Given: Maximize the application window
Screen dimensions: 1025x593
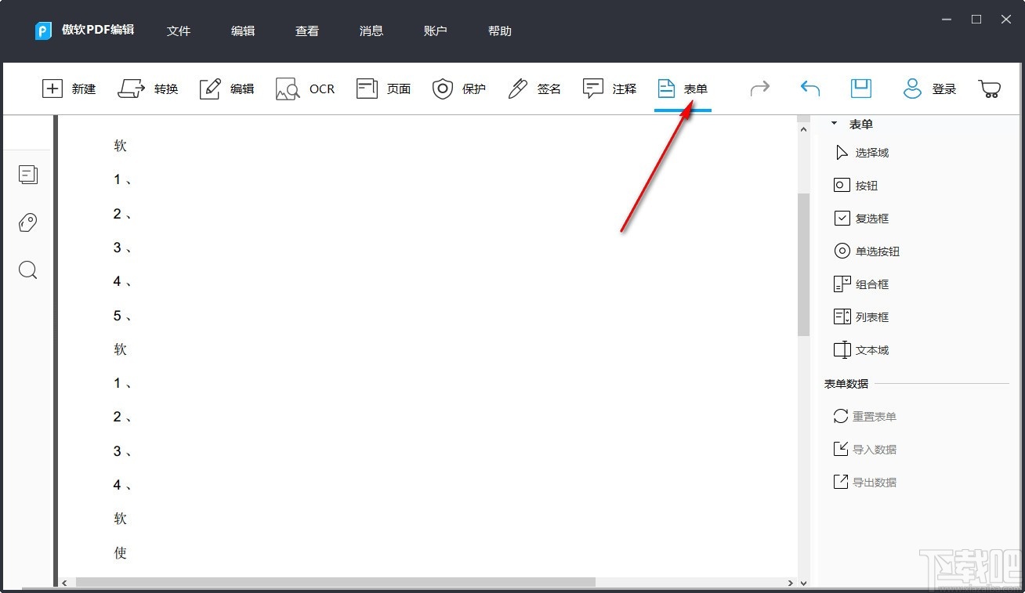Looking at the screenshot, I should pyautogui.click(x=976, y=20).
